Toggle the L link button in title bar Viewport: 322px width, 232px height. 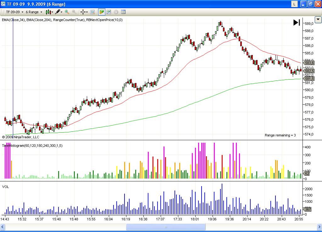(x=294, y=4)
